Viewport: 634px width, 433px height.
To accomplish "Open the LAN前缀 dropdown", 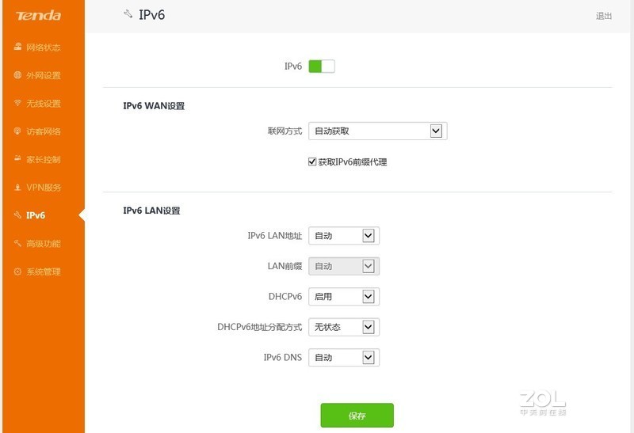I will coord(344,266).
